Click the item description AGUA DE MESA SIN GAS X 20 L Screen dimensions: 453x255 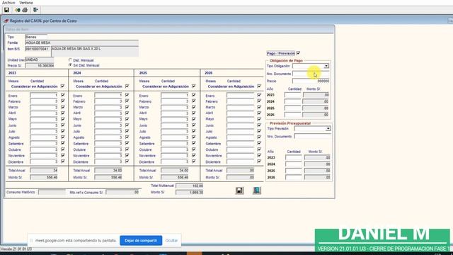pos(95,52)
